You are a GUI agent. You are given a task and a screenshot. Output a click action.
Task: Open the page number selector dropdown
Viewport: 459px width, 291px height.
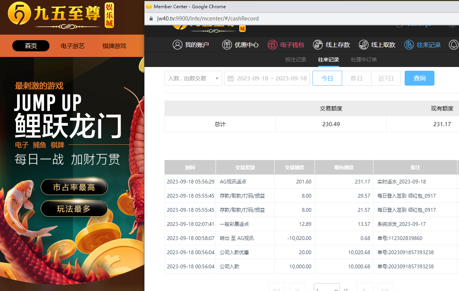coord(327,287)
